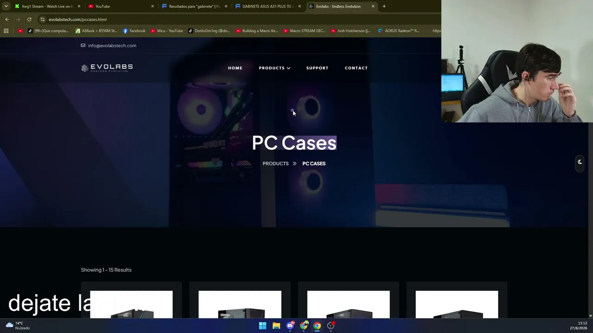
Task: Open the Building a Macro Ke... bookmark
Action: coord(257,31)
